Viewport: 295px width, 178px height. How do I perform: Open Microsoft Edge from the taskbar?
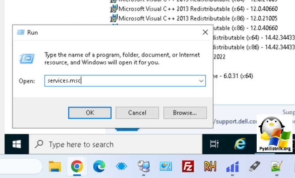coord(99,166)
